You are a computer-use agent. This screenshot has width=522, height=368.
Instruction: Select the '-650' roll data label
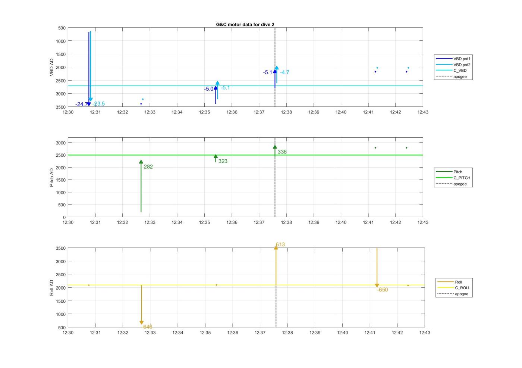pyautogui.click(x=383, y=290)
